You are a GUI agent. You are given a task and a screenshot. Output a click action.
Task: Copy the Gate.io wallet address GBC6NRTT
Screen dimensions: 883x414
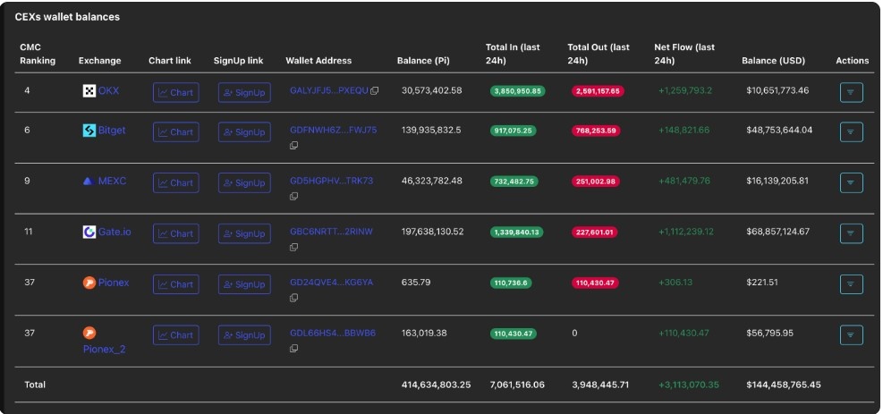coord(294,247)
